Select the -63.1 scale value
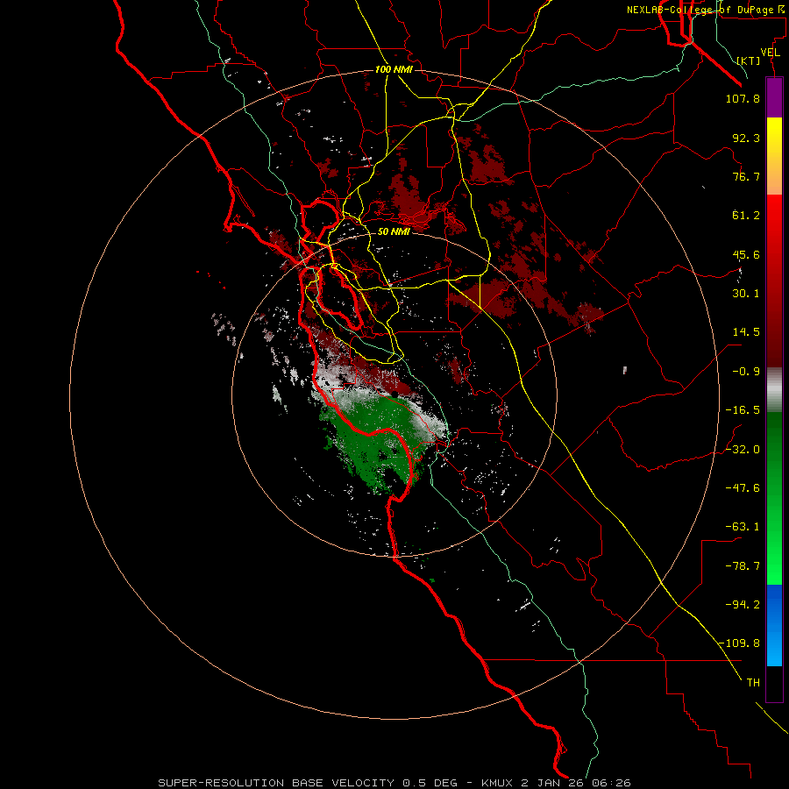789x789 pixels. 743,527
